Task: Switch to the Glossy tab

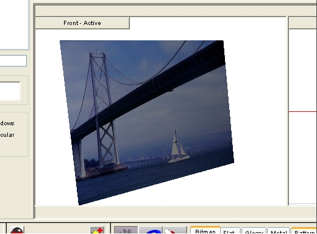Action: click(x=254, y=231)
